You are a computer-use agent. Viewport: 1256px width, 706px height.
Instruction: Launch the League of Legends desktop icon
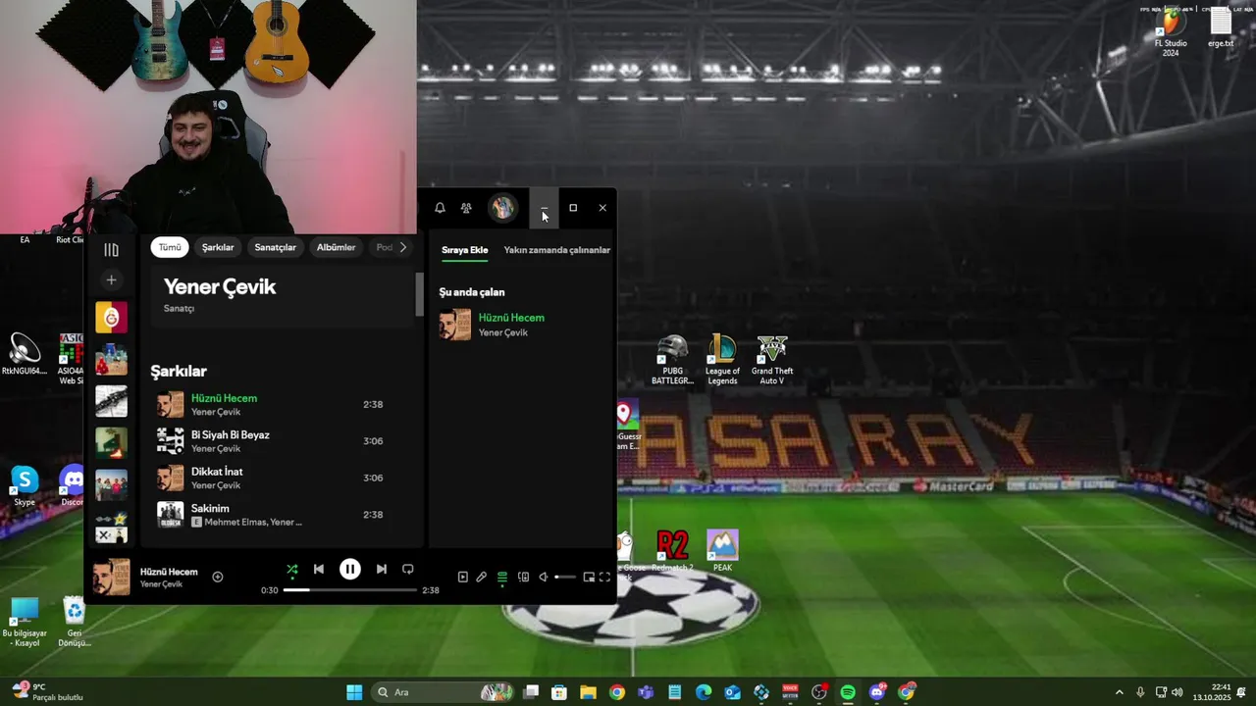722,360
